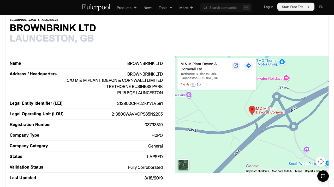Screen dimensions: 334x187
Task: Click the magnifier icon in the search bar
Action: point(205,8)
